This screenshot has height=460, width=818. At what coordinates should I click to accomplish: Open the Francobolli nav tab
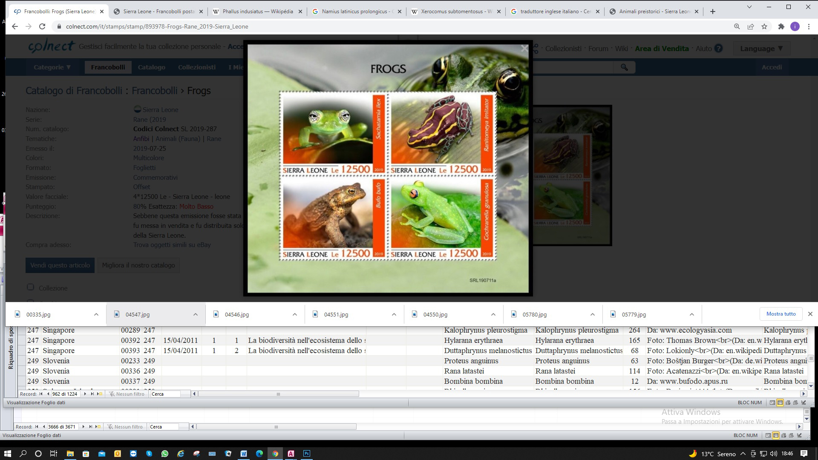pyautogui.click(x=108, y=67)
